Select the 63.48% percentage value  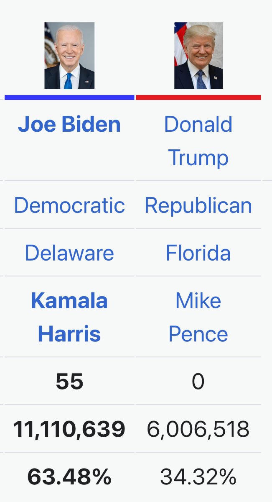pos(69,476)
